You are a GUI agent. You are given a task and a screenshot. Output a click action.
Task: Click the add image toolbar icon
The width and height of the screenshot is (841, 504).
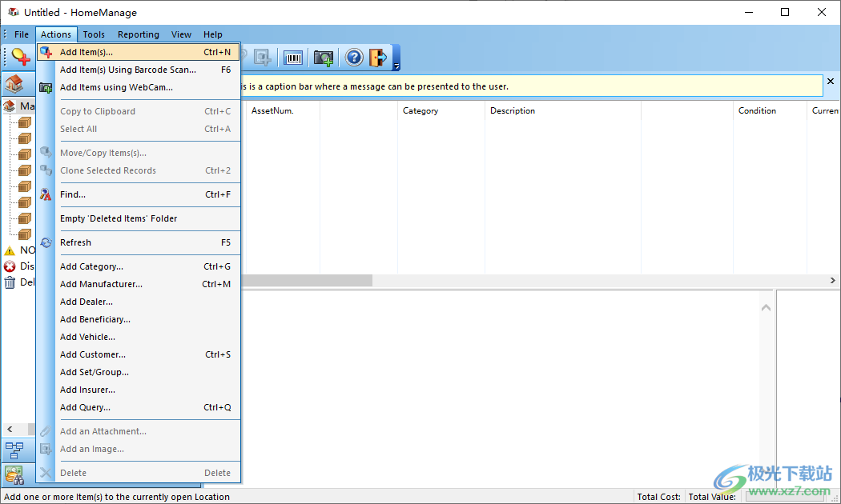point(262,58)
